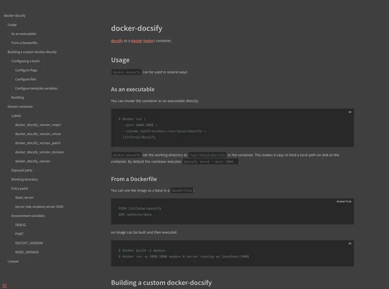This screenshot has width=389, height=289.
Task: Select the DEBUG sidebar entry
Action: 20,225
